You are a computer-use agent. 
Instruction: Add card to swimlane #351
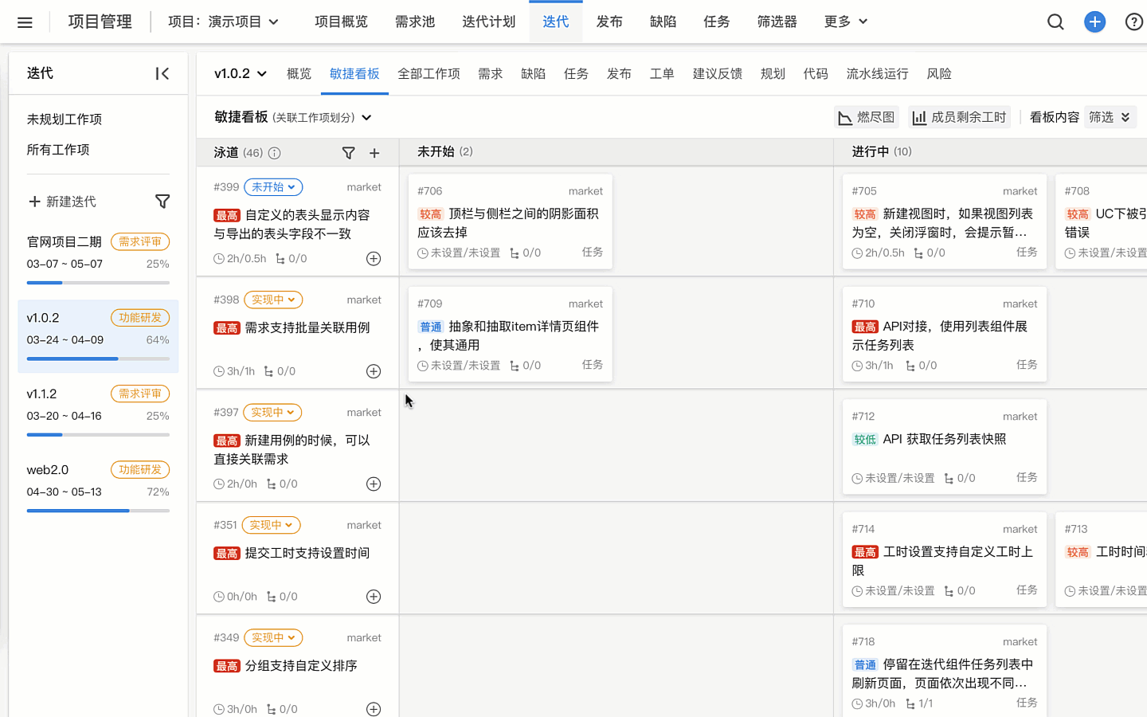click(374, 597)
